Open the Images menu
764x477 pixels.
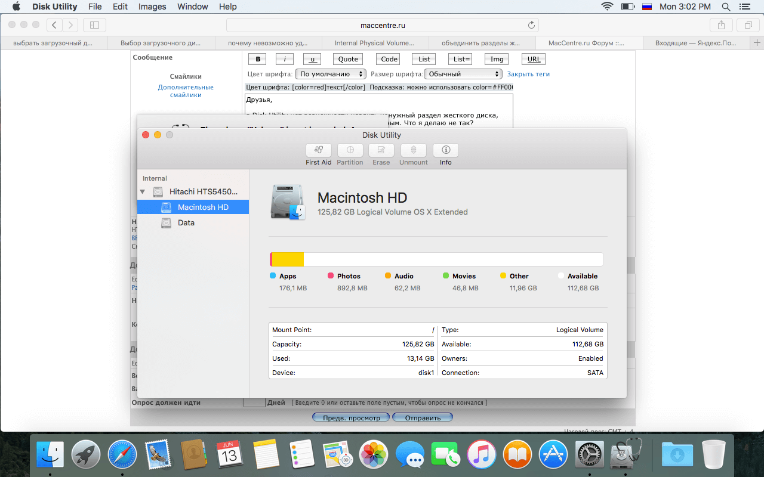152,7
